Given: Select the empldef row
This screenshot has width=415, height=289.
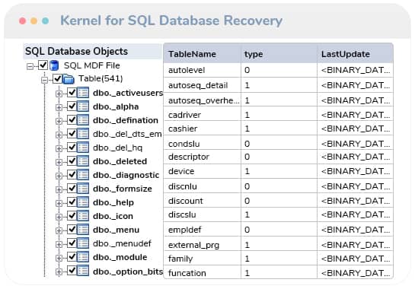Looking at the screenshot, I should click(279, 230).
